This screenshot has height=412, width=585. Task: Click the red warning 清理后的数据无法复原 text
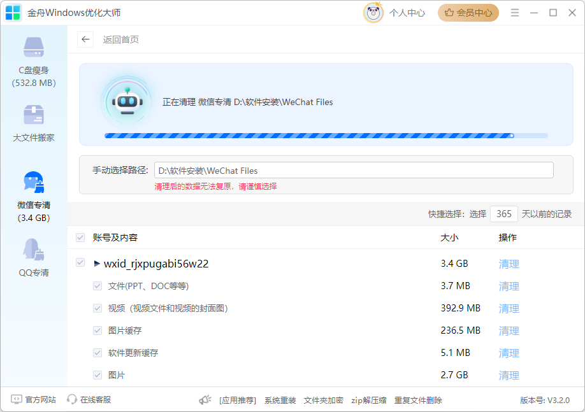tap(215, 187)
